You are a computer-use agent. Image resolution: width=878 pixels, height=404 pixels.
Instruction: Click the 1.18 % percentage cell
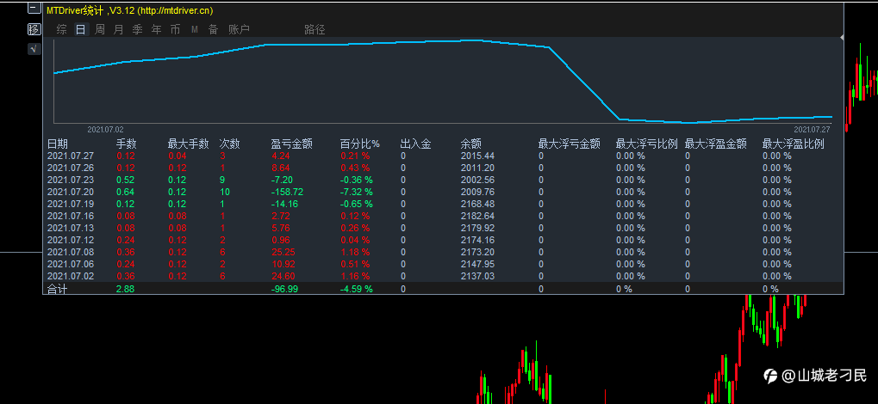click(x=355, y=252)
